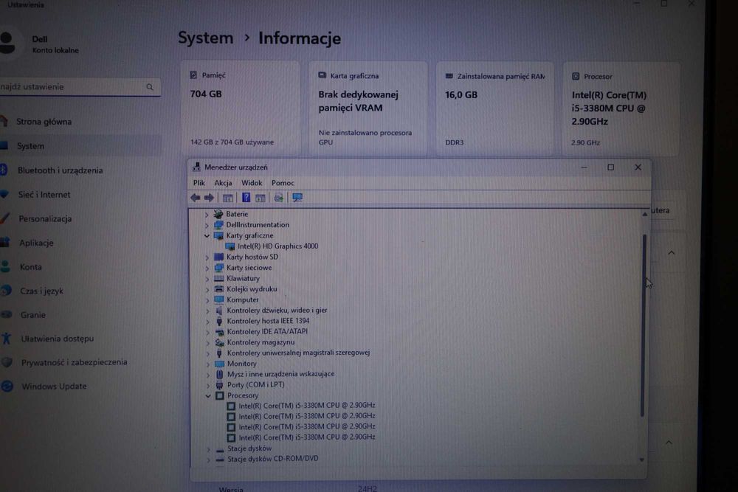Click the monitor scan-hardware toolbar icon
This screenshot has height=492, width=738.
click(x=297, y=198)
